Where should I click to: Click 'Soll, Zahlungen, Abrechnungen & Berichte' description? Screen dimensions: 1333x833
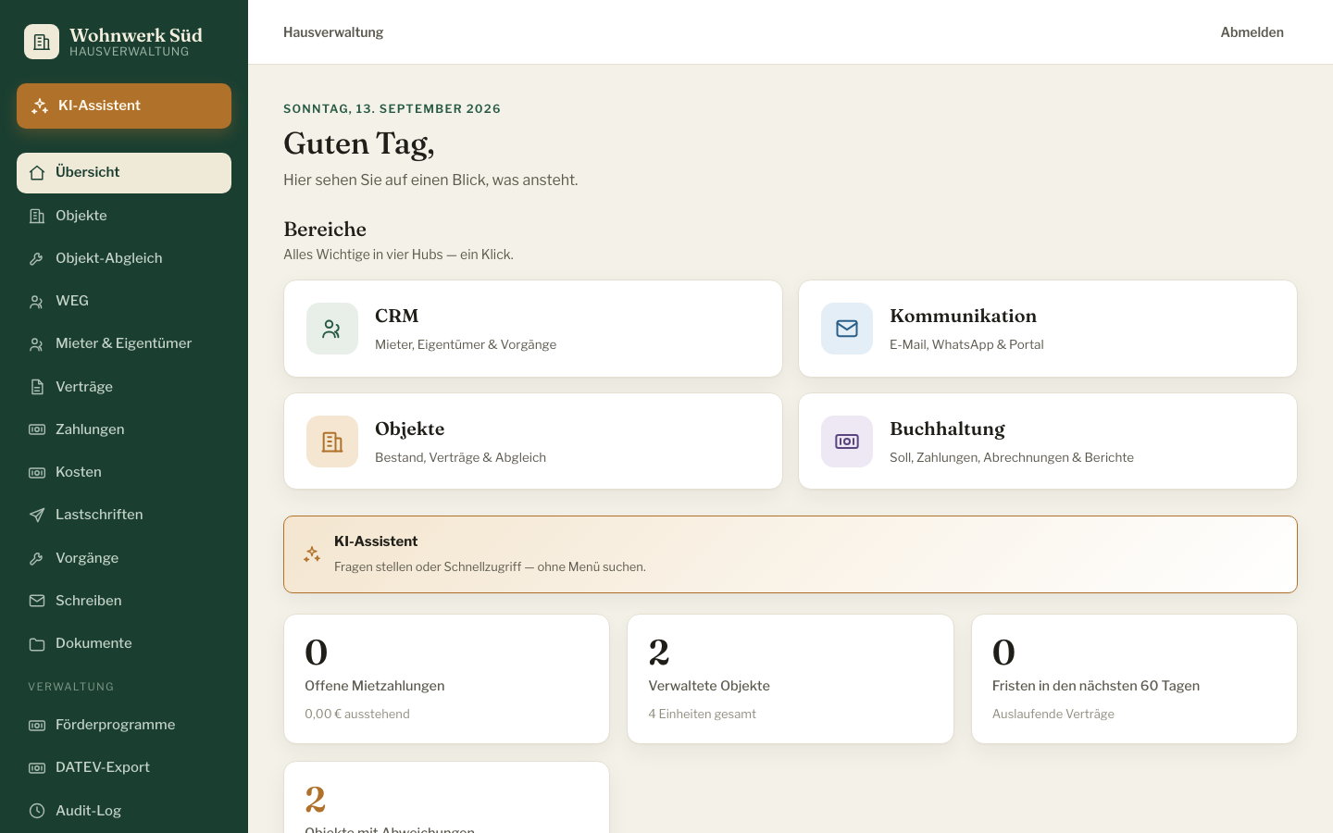1012,457
